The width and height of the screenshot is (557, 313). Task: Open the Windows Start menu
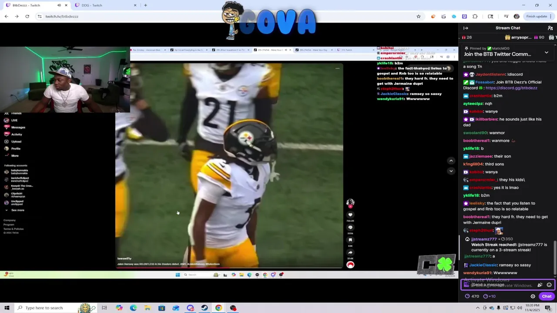[7, 308]
